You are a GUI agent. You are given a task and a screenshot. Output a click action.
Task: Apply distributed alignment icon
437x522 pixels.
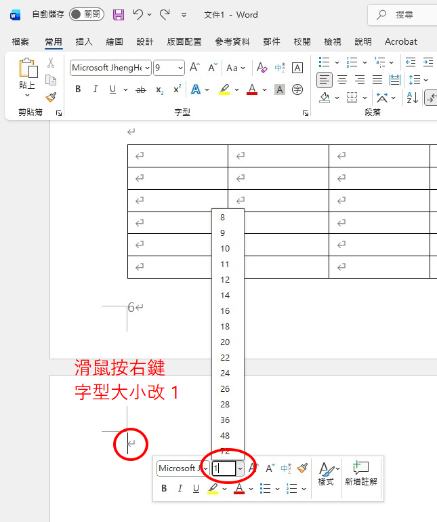point(395,80)
